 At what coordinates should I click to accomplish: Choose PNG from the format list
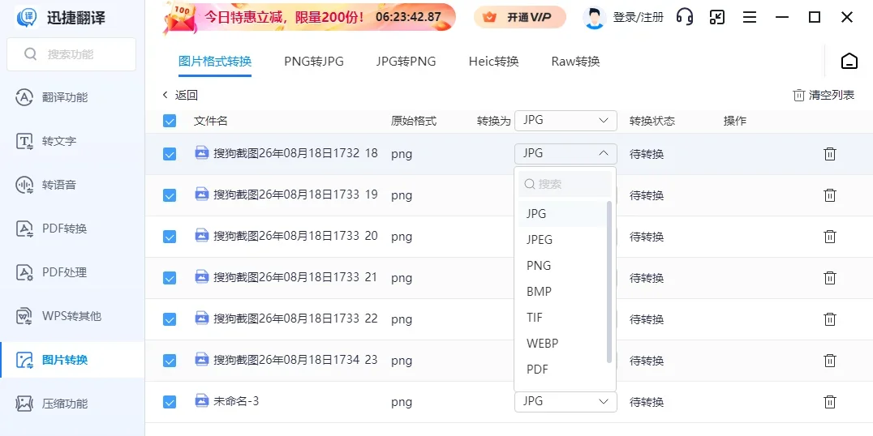coord(562,266)
